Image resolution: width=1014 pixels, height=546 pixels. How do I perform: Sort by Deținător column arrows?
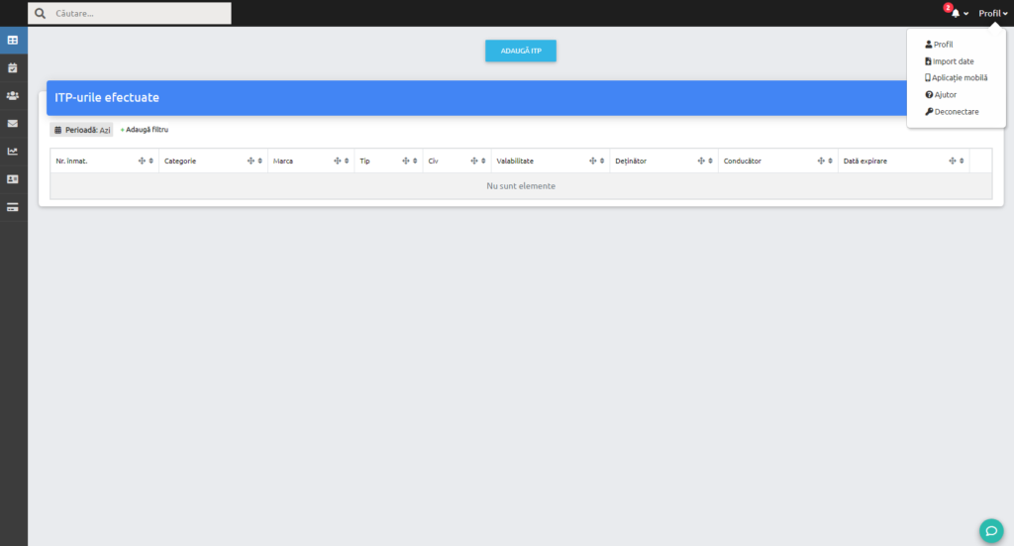pos(711,162)
